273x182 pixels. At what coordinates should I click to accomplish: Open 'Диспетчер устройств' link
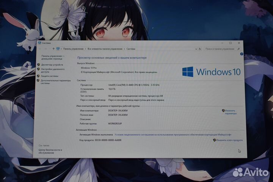(x=52, y=65)
